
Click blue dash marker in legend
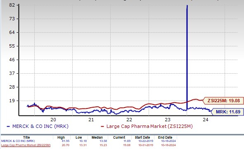pos(8,126)
